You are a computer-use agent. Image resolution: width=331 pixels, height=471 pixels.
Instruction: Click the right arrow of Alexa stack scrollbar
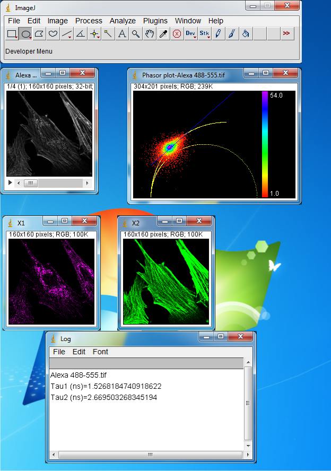pyautogui.click(x=87, y=183)
